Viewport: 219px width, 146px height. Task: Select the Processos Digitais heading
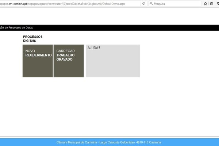32,39
